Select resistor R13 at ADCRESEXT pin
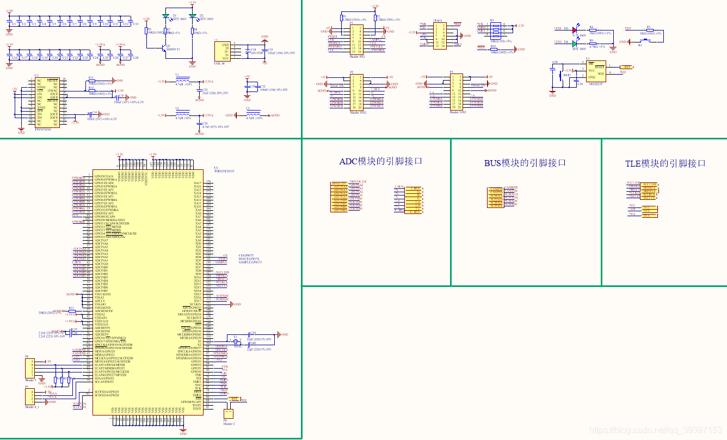 [72, 311]
